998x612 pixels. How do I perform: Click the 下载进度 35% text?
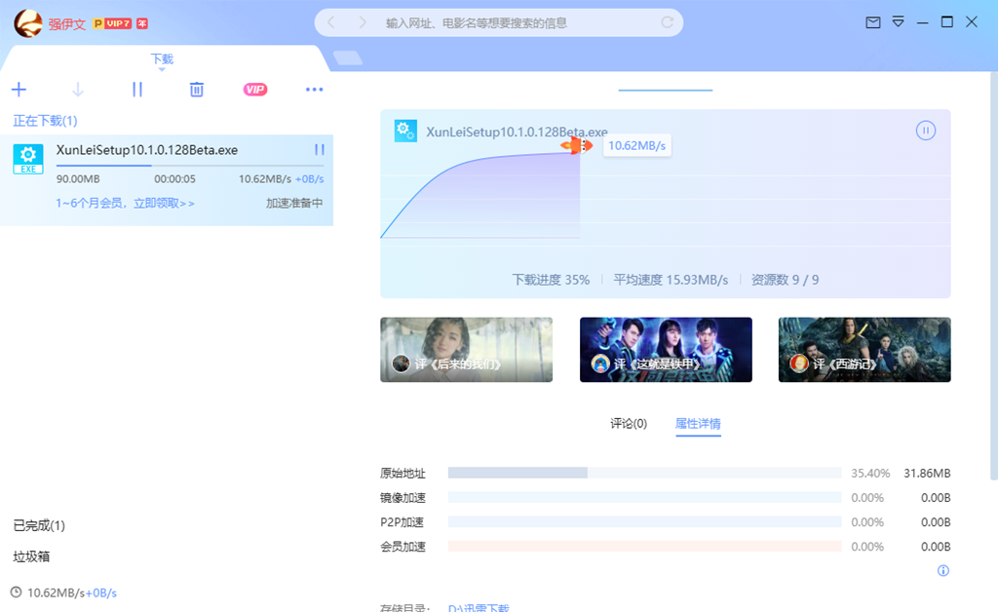(551, 280)
